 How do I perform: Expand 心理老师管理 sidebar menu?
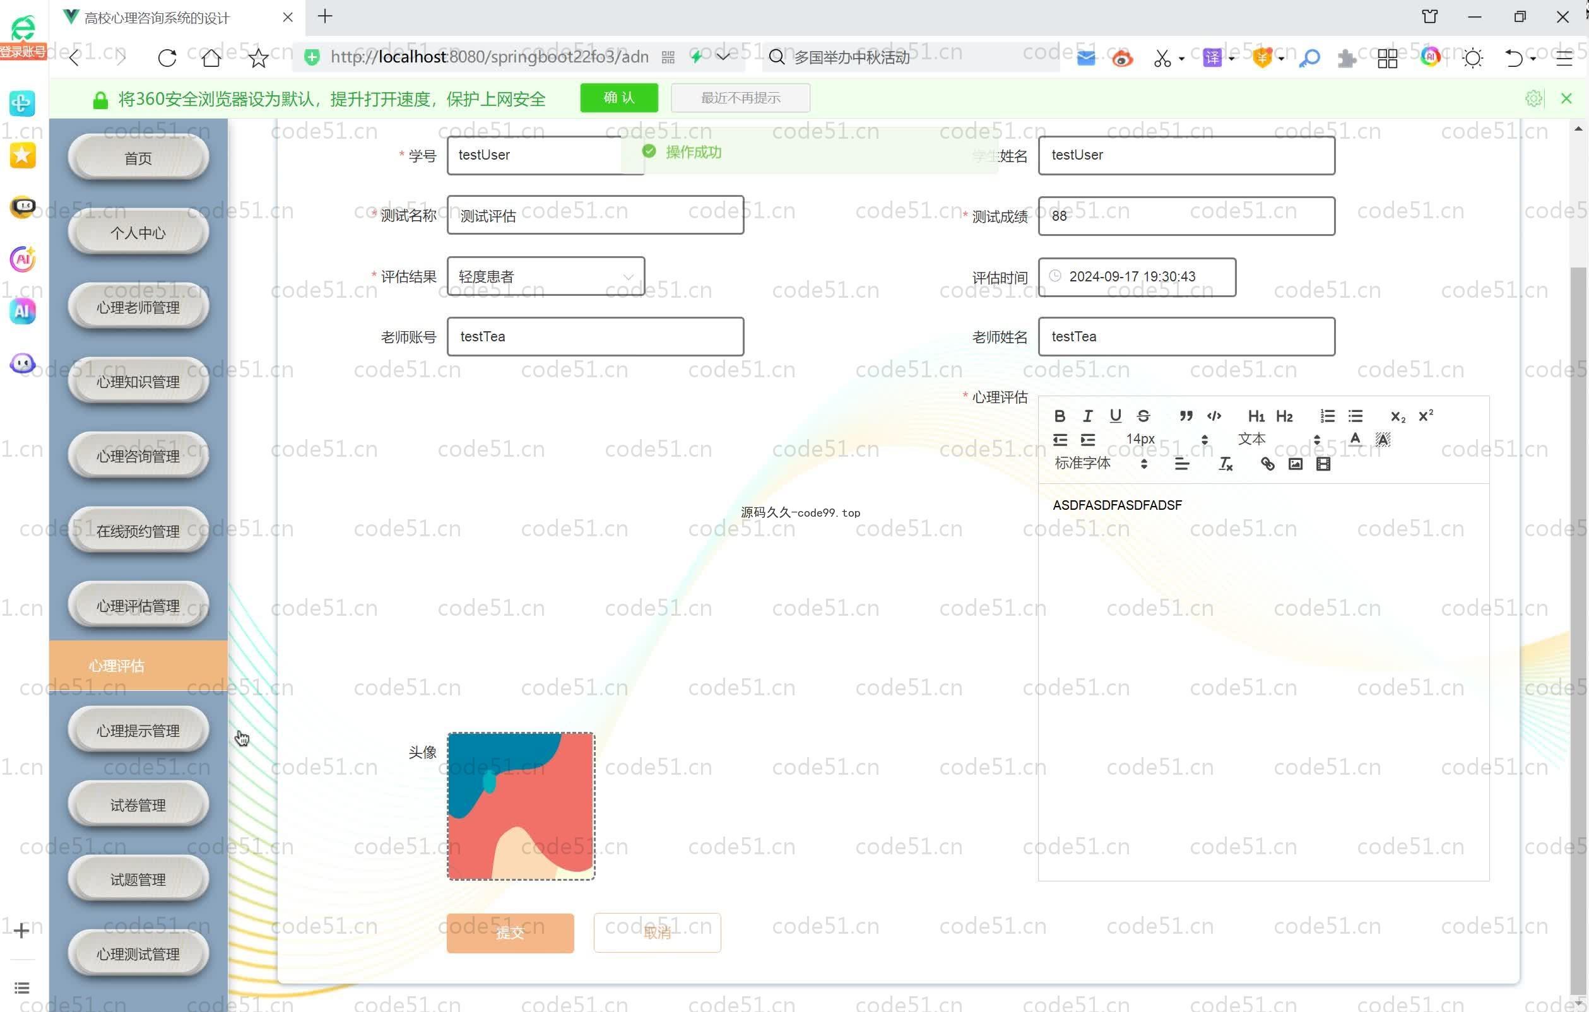point(138,307)
